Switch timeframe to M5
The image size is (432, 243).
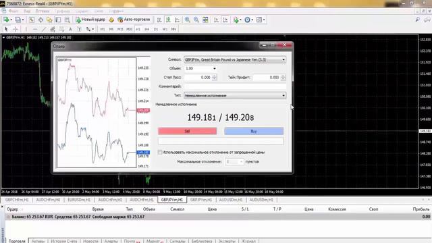click(x=111, y=29)
